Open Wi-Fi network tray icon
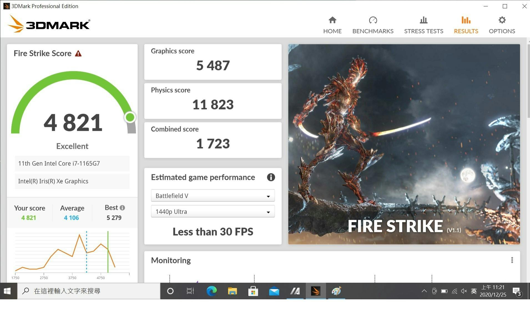This screenshot has height=324, width=530. coord(455,291)
